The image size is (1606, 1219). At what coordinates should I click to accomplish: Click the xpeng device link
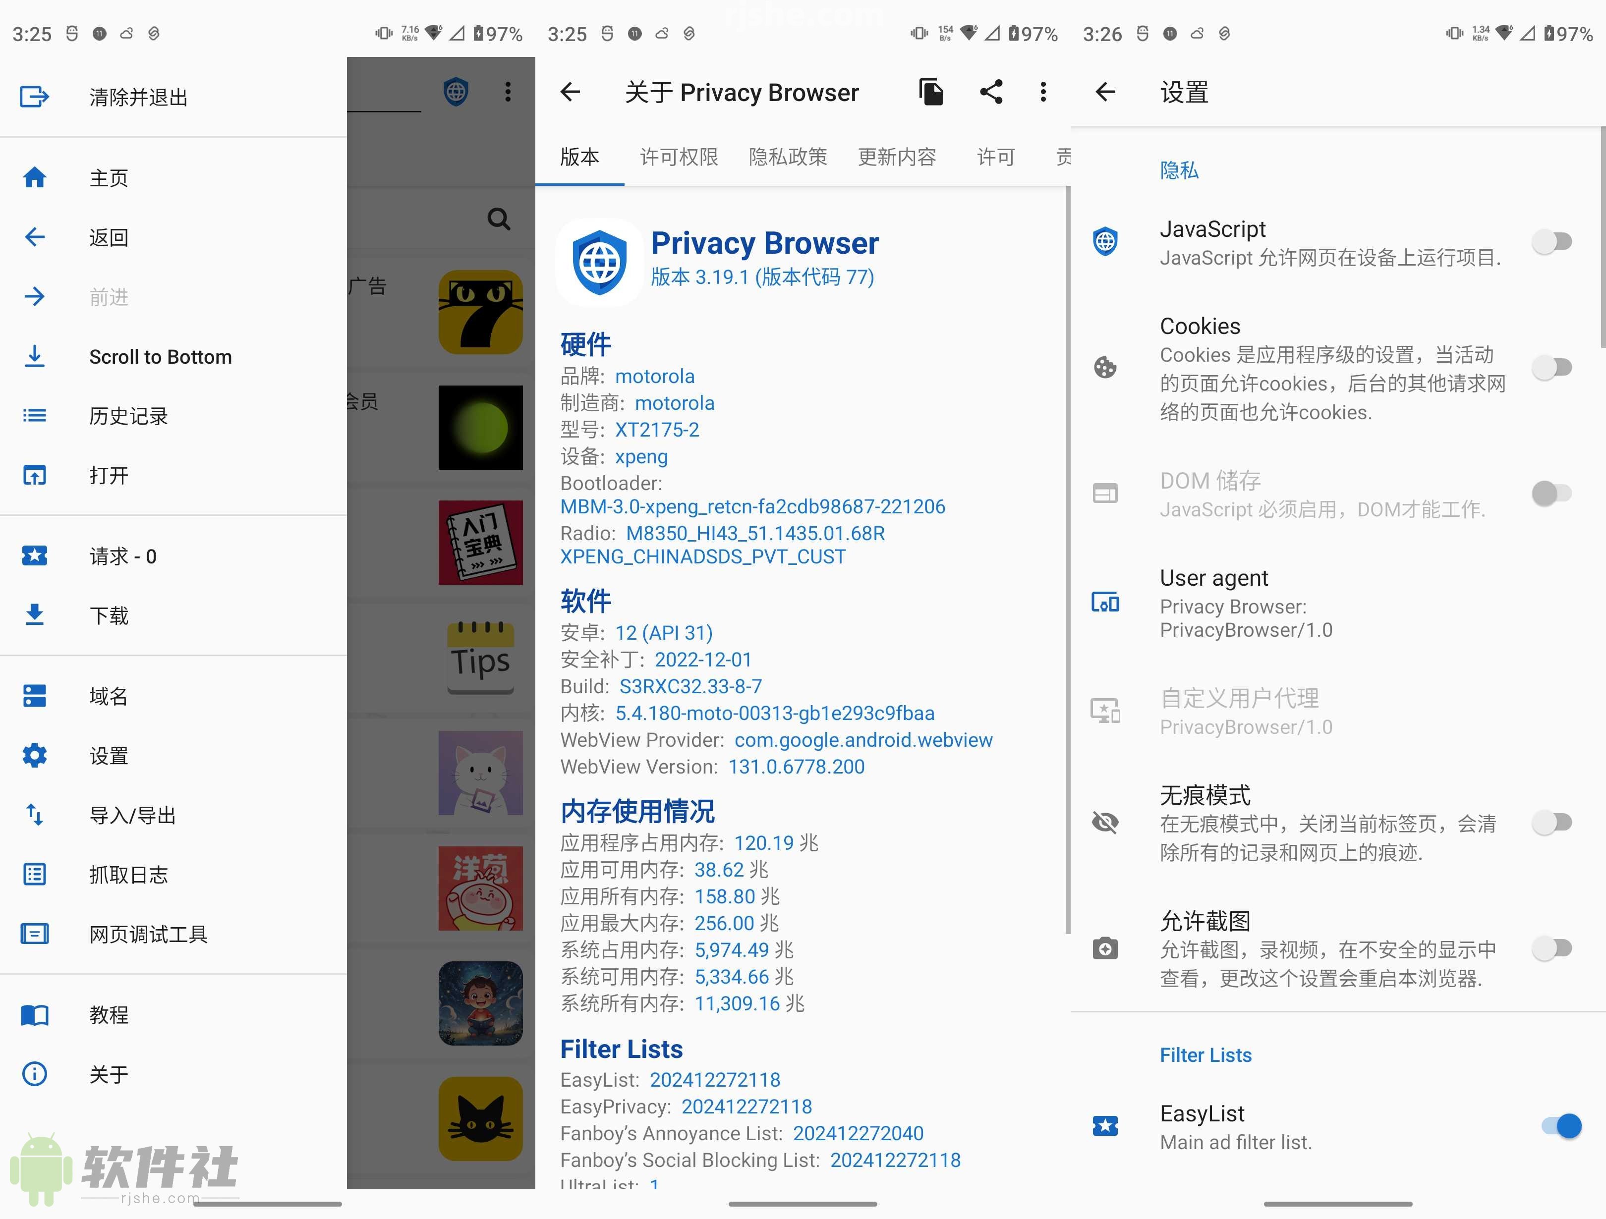[x=641, y=457]
